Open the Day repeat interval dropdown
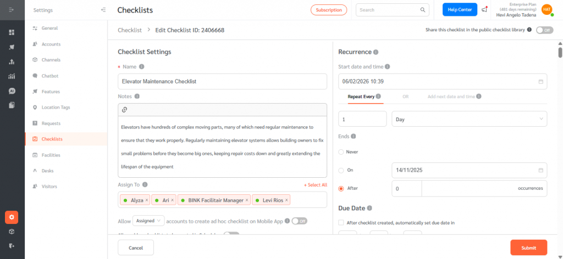Screen dimensions: 563x259 tap(469, 119)
